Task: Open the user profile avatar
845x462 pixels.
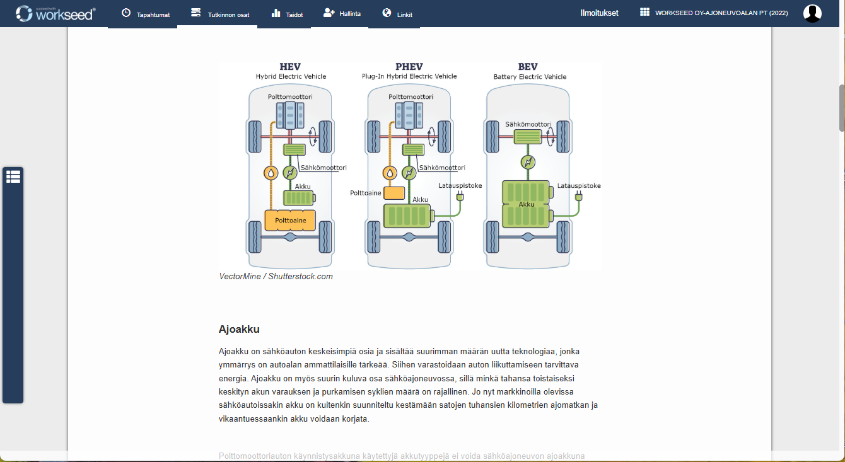Action: [x=813, y=13]
